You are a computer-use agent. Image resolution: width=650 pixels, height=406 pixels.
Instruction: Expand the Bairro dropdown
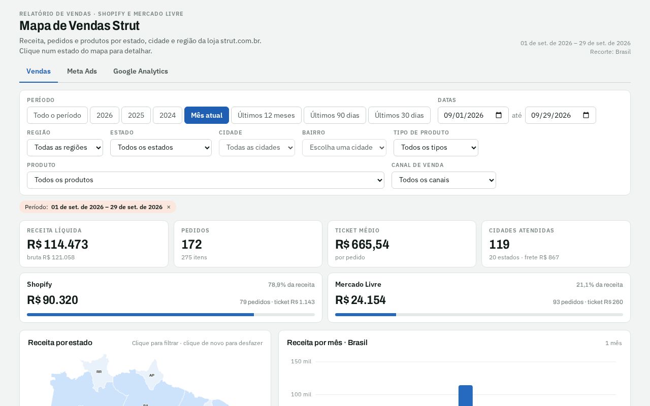coord(344,148)
